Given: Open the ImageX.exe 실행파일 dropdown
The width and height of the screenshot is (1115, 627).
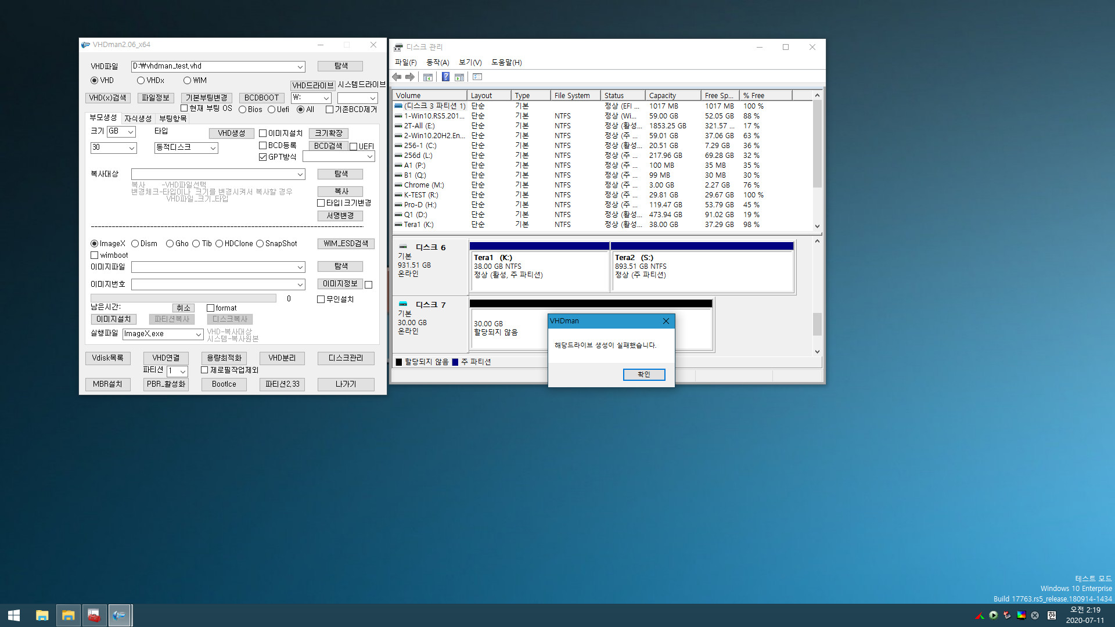Looking at the screenshot, I should (x=198, y=334).
